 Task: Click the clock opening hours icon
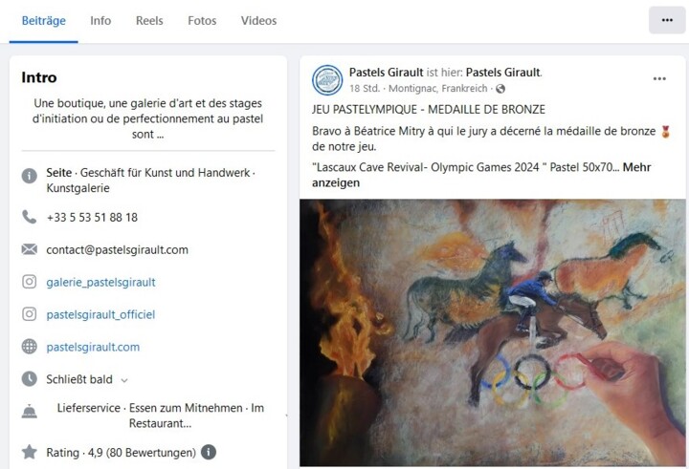tap(30, 378)
